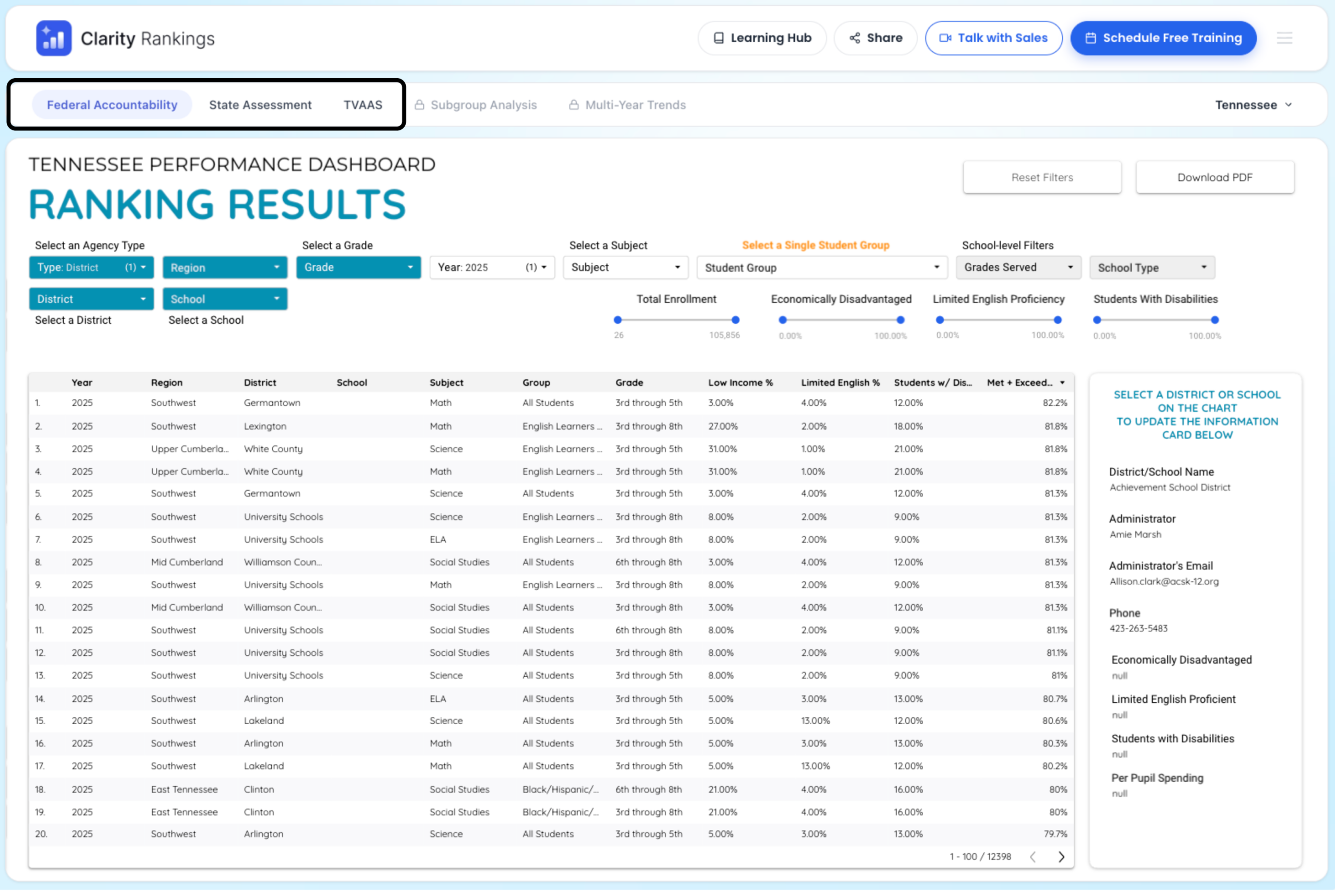
Task: Click Clinton in row 18
Action: 259,789
